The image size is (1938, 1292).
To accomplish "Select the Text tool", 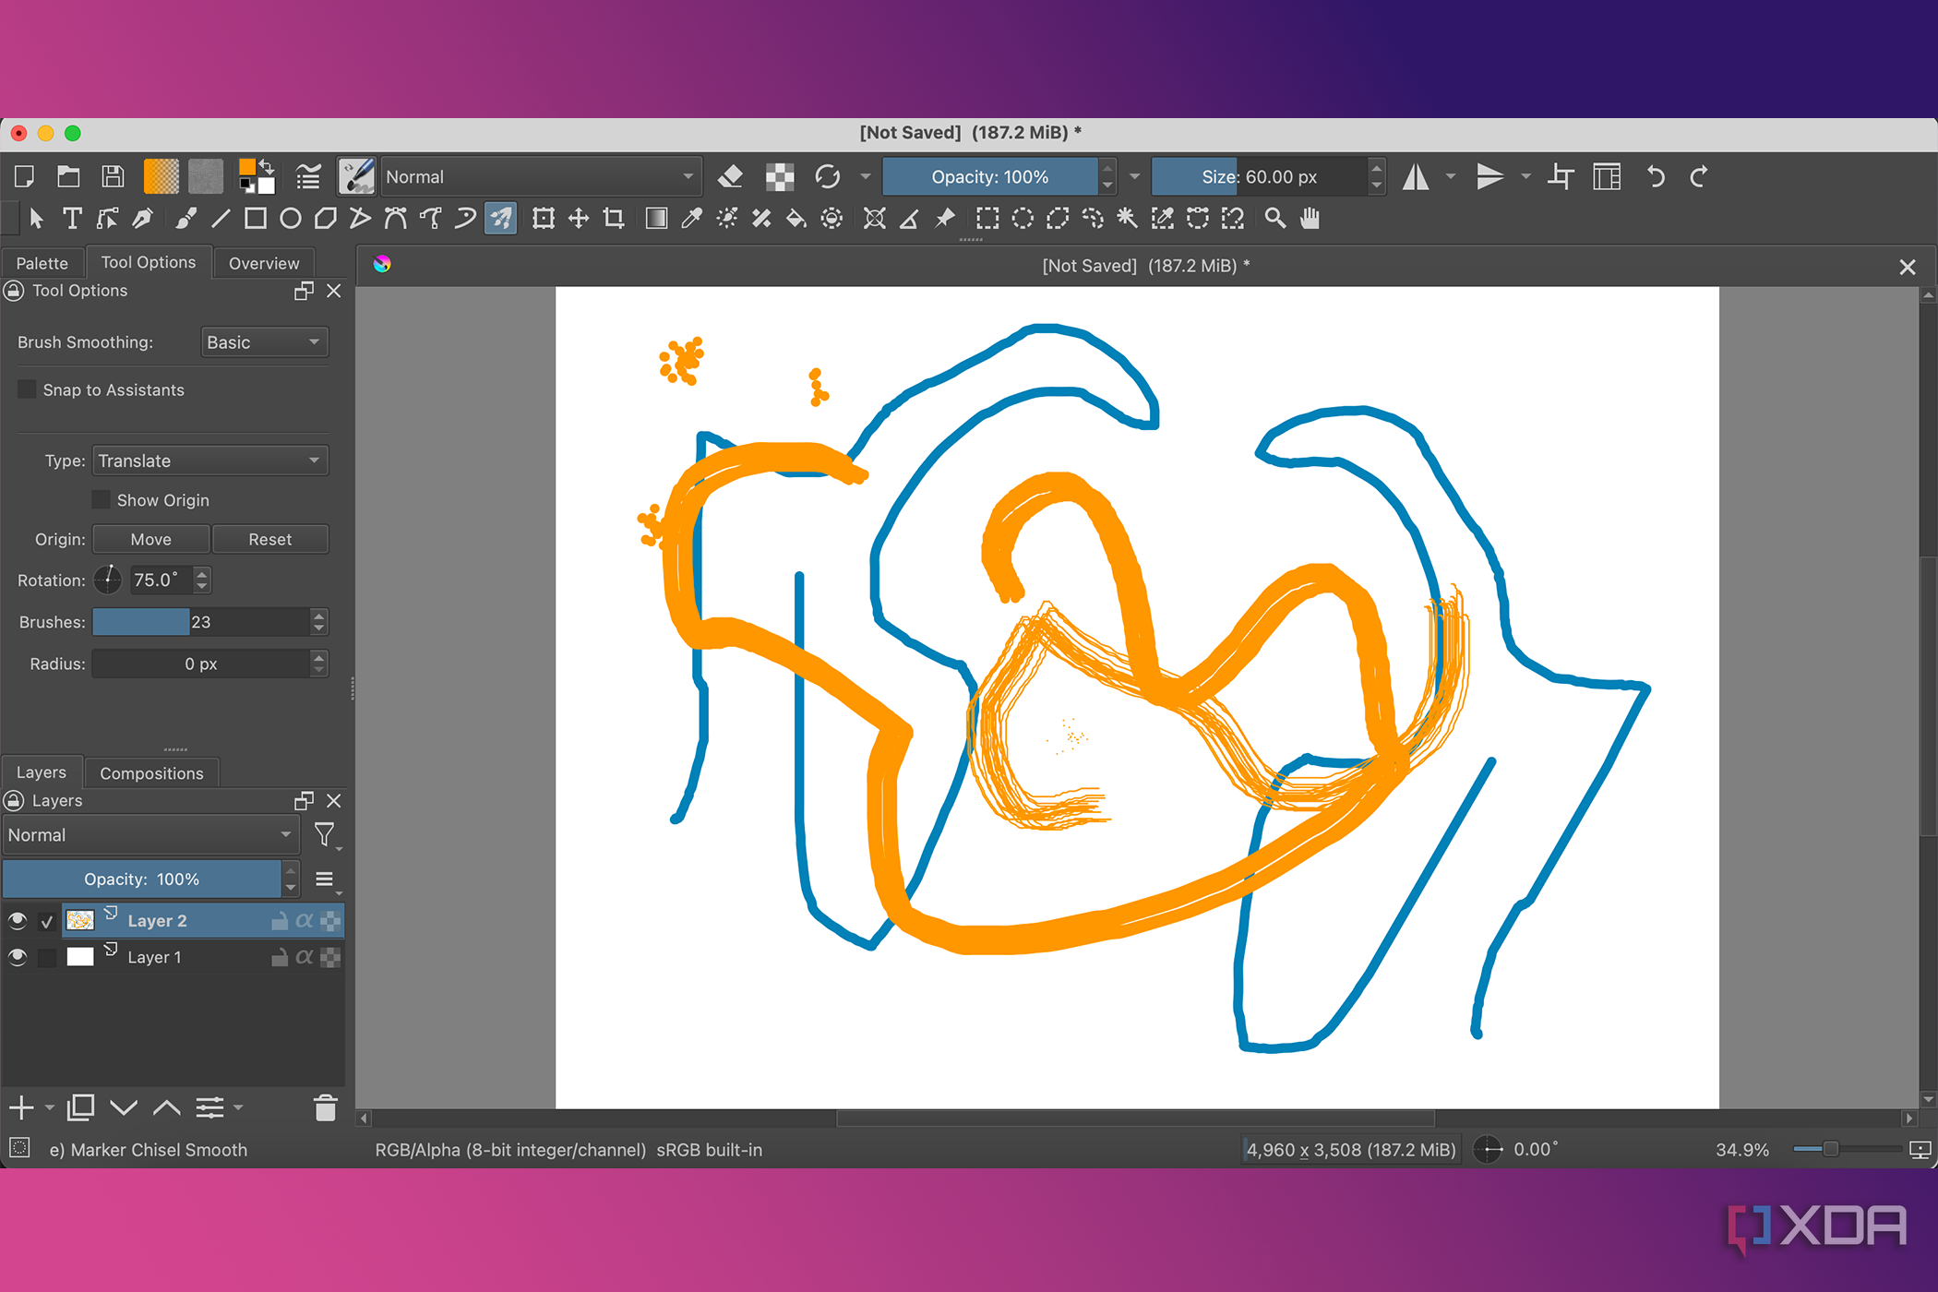I will coord(72,219).
